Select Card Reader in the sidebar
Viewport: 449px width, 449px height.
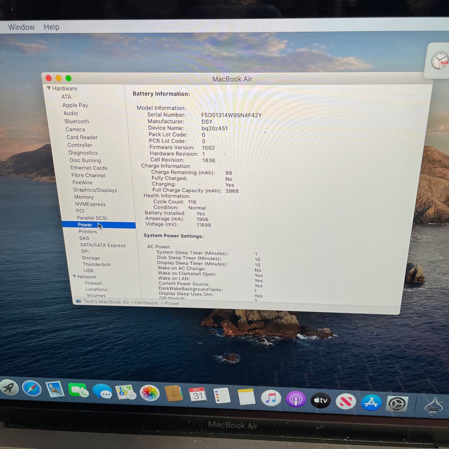pyautogui.click(x=82, y=137)
